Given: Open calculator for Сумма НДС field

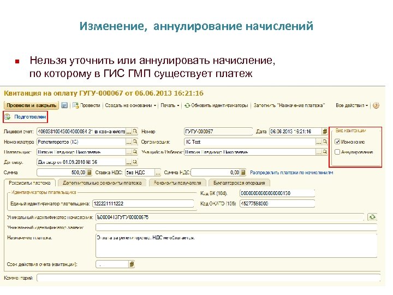Looking at the screenshot, I should pos(243,173).
